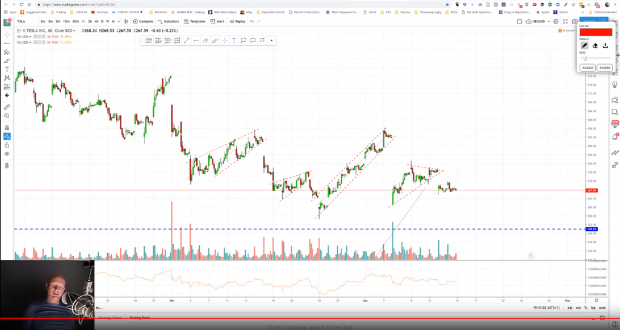Viewport: 620px width, 330px height.
Task: Select the eraser tool in drawing popup
Action: (x=595, y=45)
